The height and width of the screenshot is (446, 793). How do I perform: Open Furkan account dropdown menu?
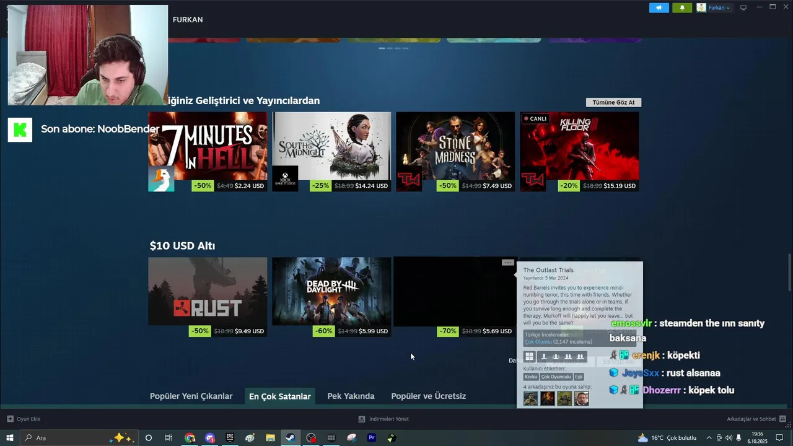[714, 7]
